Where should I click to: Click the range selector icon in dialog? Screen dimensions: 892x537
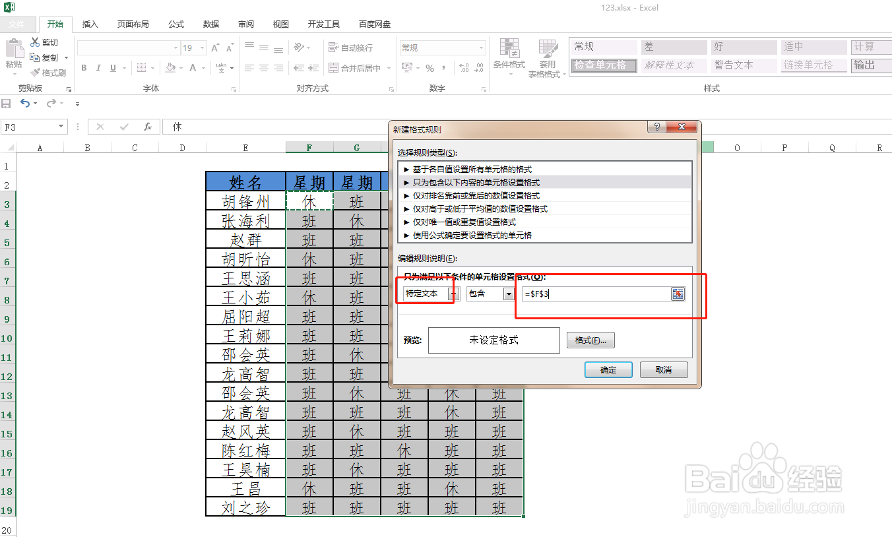[x=678, y=294]
